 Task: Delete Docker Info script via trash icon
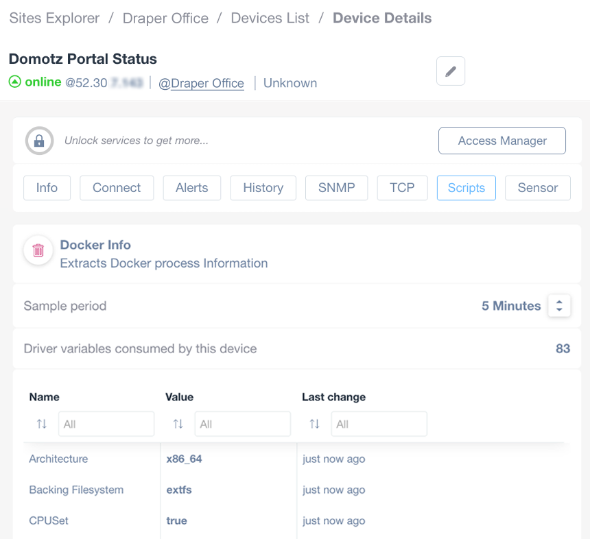click(38, 250)
